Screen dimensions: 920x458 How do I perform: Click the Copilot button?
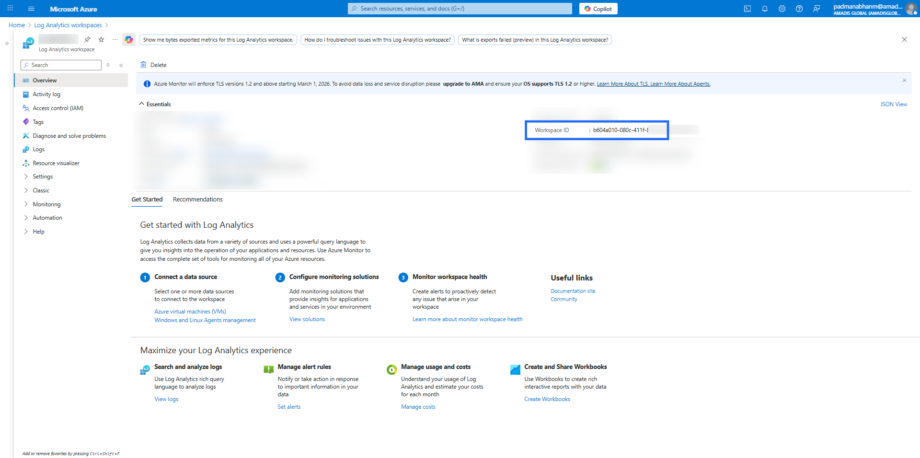coord(598,9)
